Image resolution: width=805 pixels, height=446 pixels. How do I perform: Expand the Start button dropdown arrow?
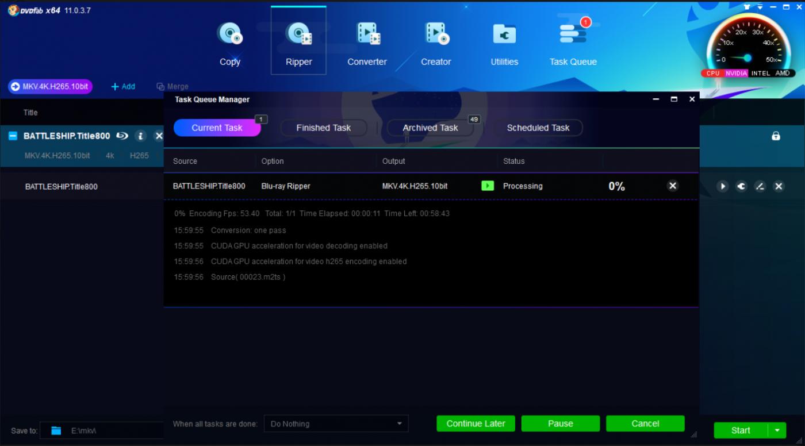777,430
